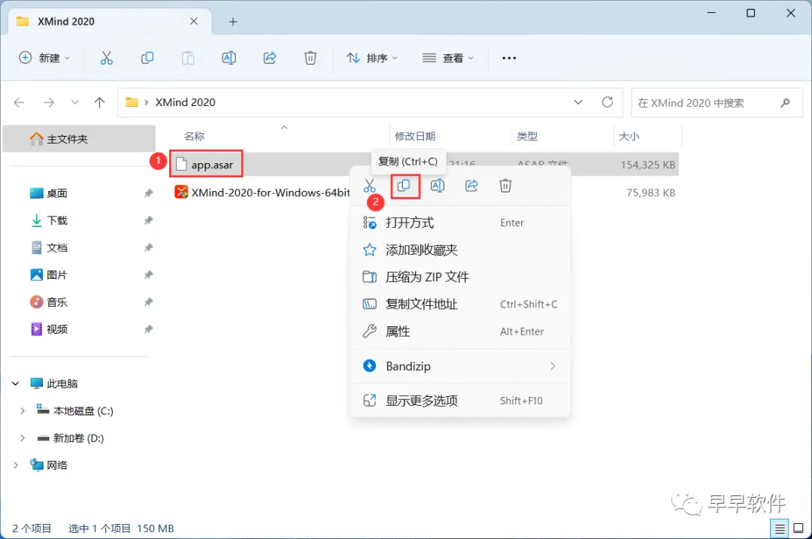Open 属性 from context menu

click(460, 332)
